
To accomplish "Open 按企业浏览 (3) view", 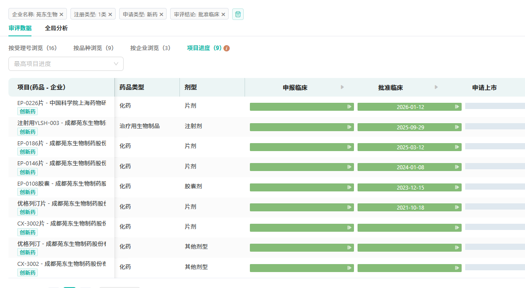I will tap(150, 48).
